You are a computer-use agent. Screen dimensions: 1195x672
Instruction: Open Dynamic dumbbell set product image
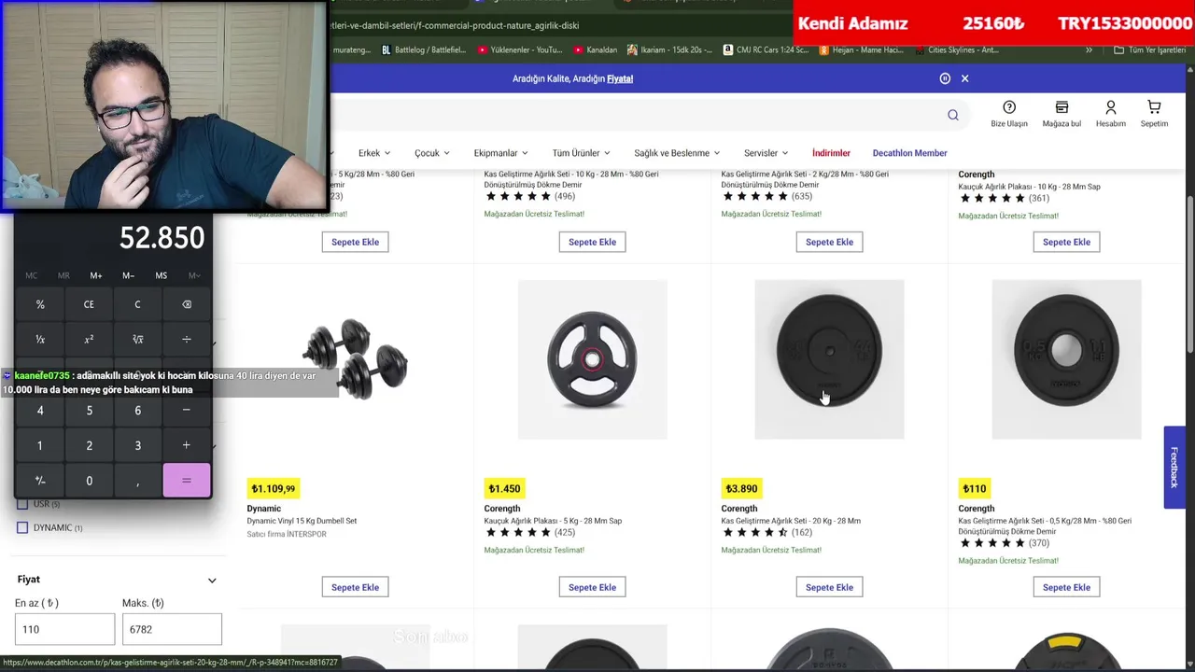pos(355,359)
